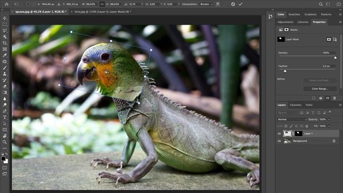This screenshot has height=193, width=343.
Task: Switch to the Channels tab
Action: click(295, 105)
